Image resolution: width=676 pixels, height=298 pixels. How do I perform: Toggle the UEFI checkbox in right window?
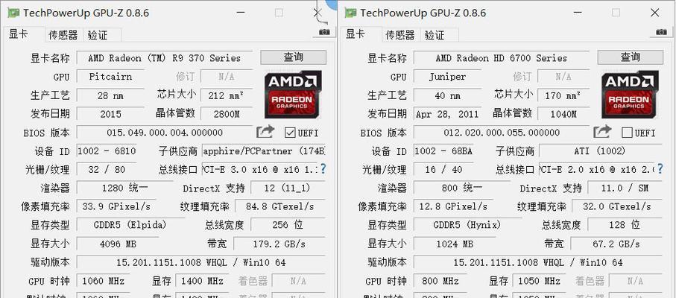tap(627, 133)
